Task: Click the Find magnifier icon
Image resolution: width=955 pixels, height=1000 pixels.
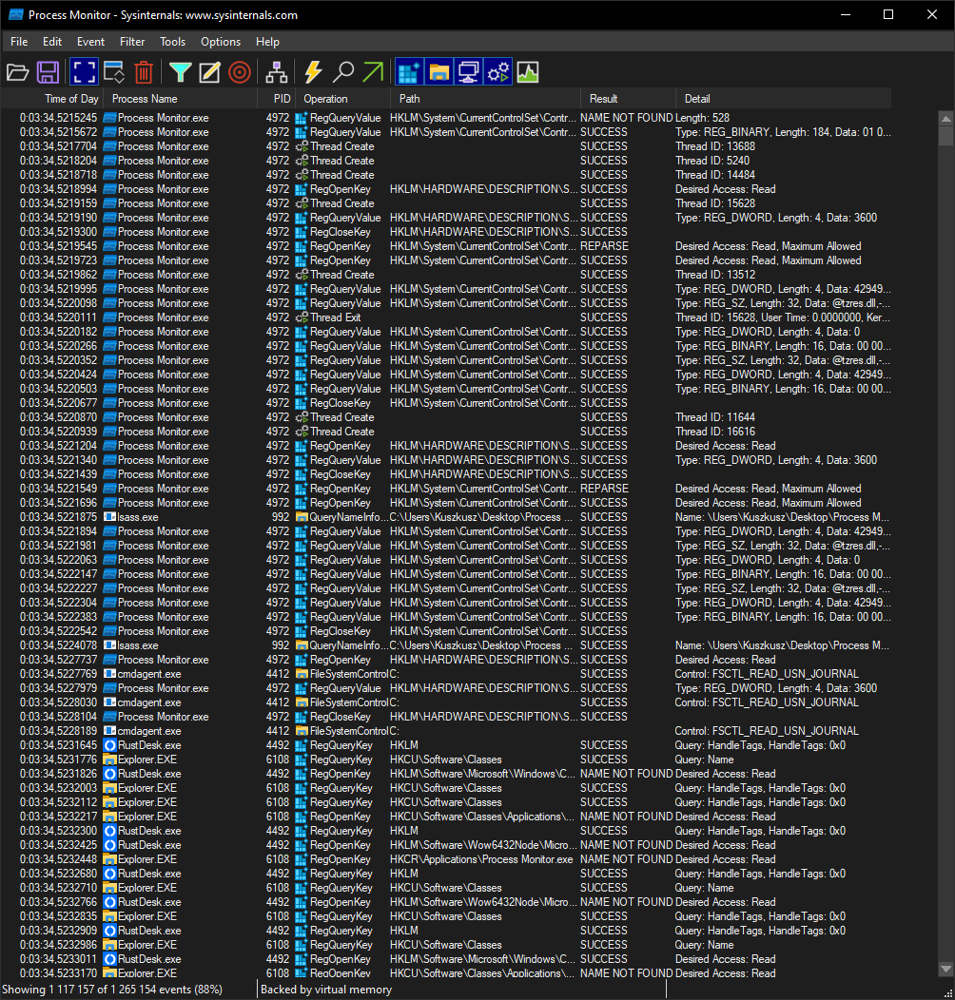Action: pos(343,72)
